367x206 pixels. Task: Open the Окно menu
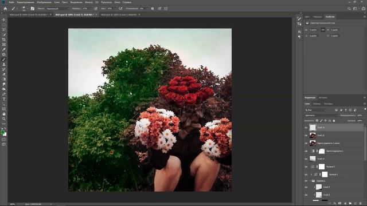pos(117,2)
